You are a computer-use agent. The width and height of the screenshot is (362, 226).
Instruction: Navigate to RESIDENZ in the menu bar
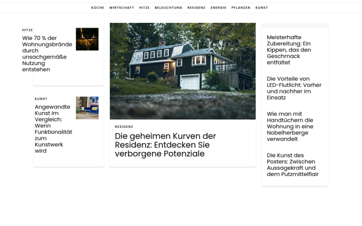pyautogui.click(x=196, y=8)
